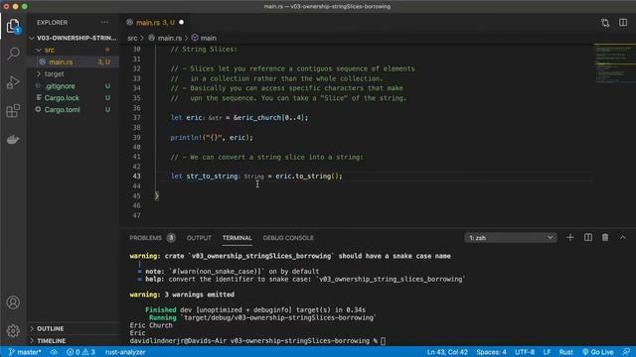
Task: Click Synchronize changes cloud icon
Action: pyautogui.click(x=54, y=352)
